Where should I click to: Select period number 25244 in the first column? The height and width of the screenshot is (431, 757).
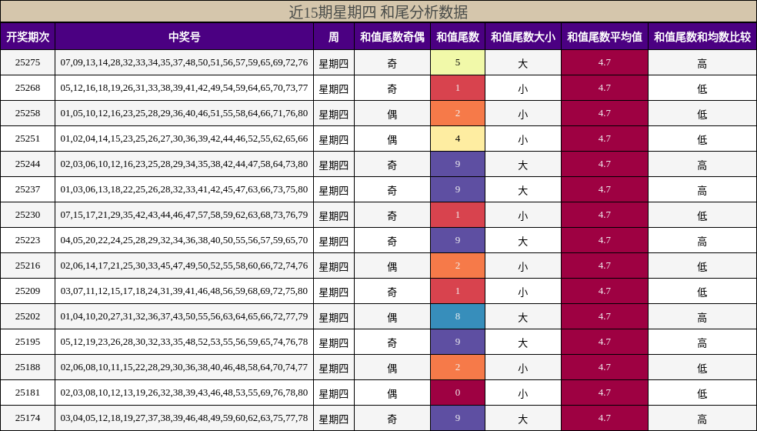click(x=28, y=164)
